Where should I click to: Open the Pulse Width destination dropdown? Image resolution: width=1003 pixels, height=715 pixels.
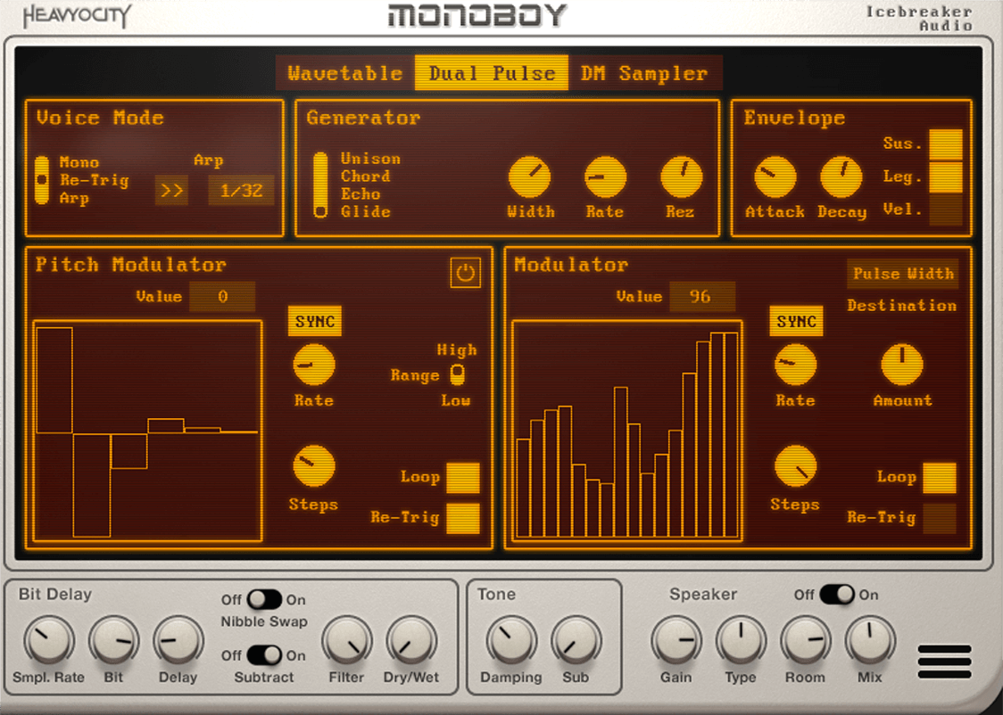[x=902, y=274]
